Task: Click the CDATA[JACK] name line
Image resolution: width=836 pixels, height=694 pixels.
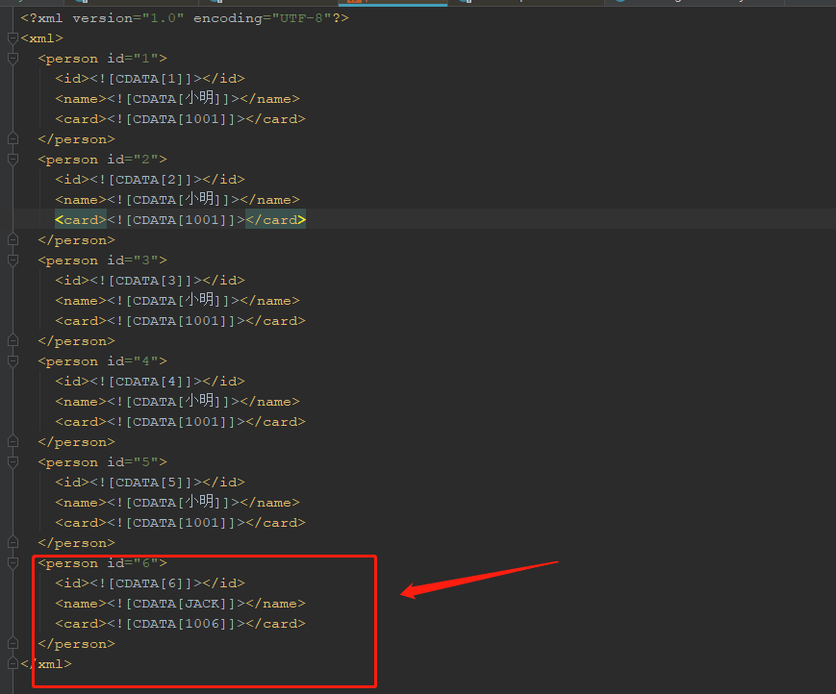Action: (x=180, y=604)
